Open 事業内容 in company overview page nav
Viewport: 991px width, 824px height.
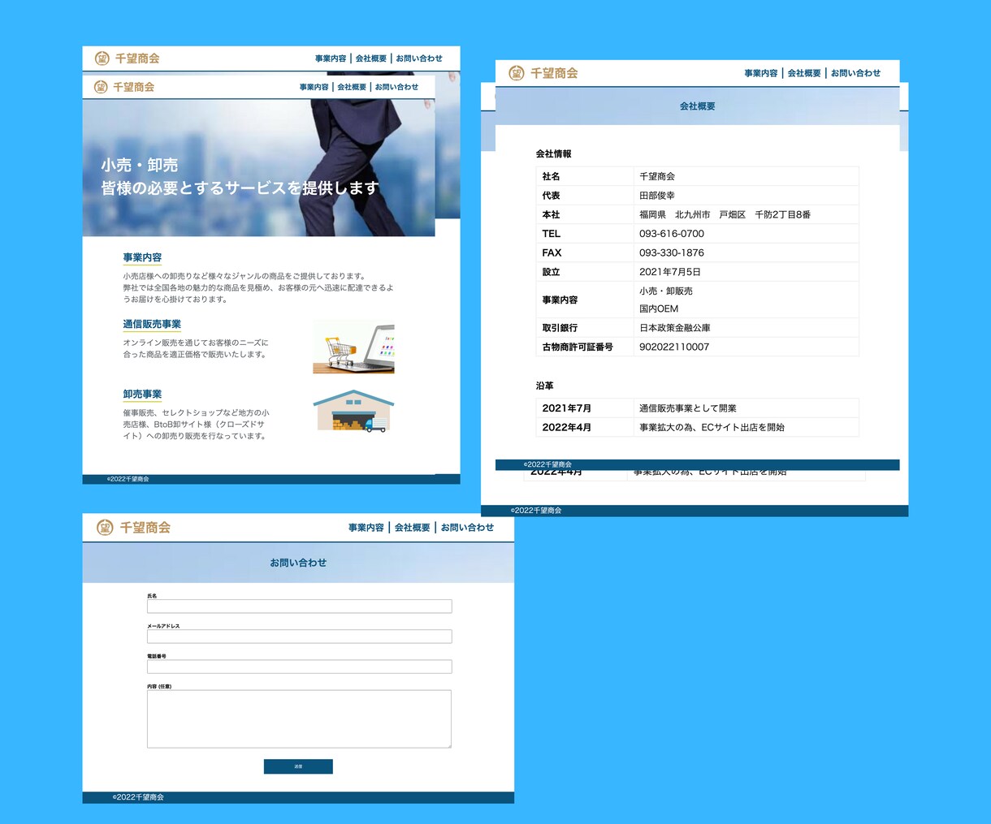761,73
